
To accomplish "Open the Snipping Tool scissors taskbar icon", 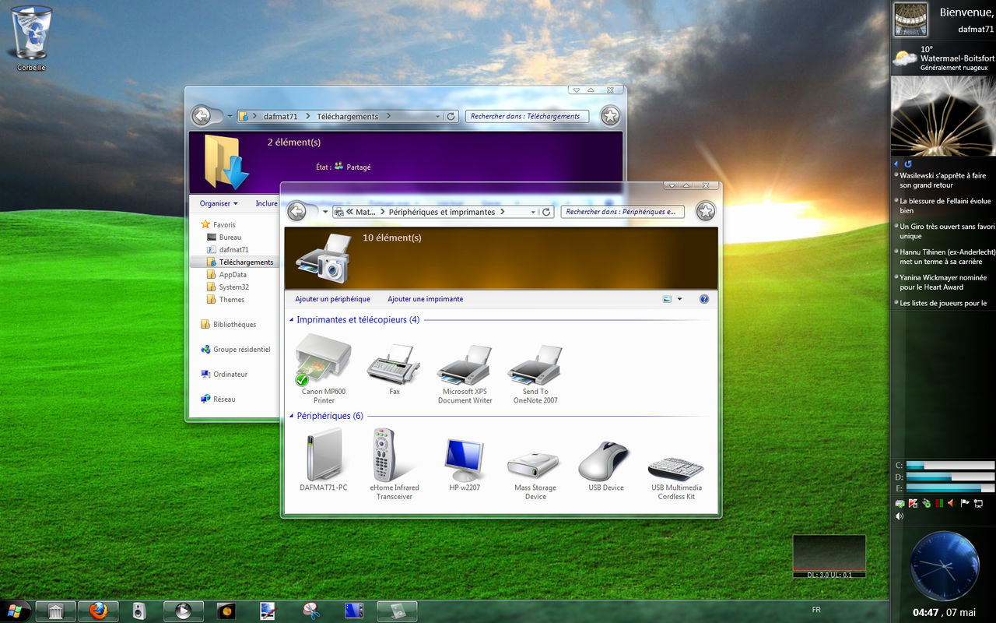I will click(x=311, y=611).
